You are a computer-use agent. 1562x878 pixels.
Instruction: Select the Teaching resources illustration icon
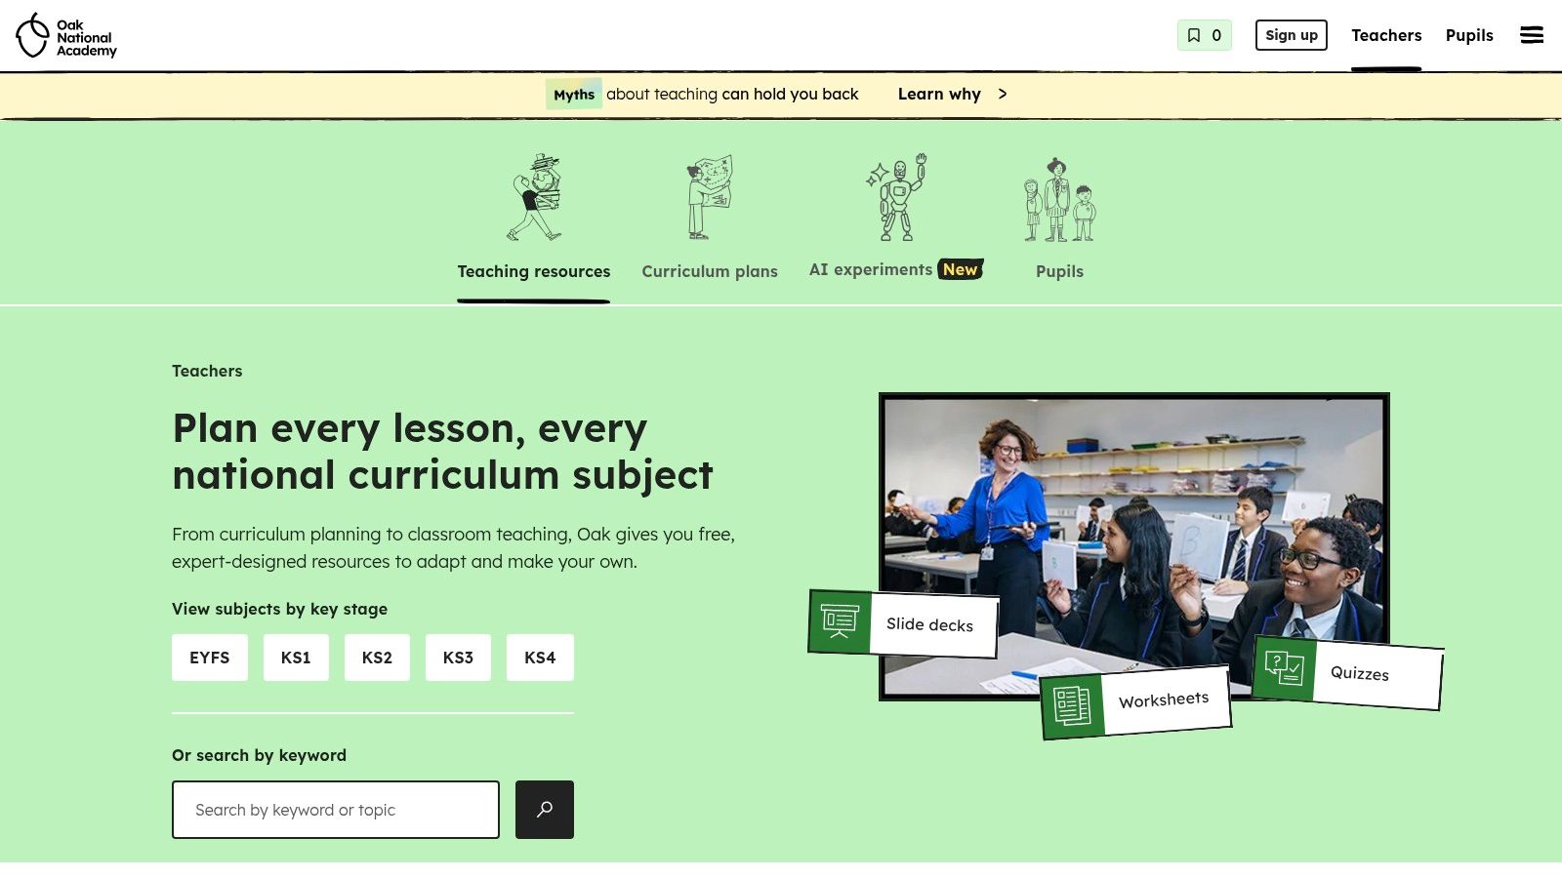click(x=534, y=197)
